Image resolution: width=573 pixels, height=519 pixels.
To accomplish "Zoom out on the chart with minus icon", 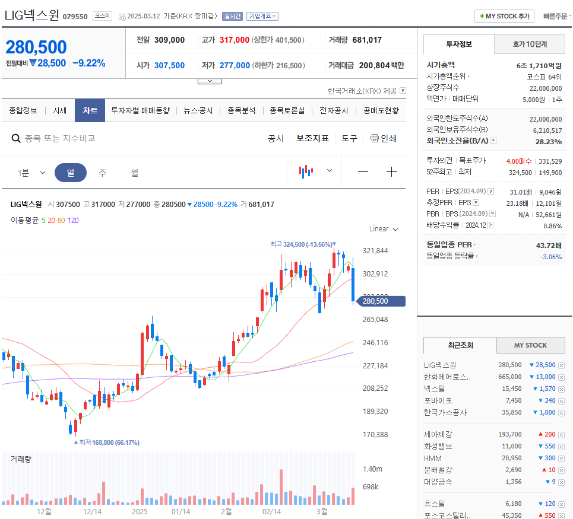I will tap(363, 171).
